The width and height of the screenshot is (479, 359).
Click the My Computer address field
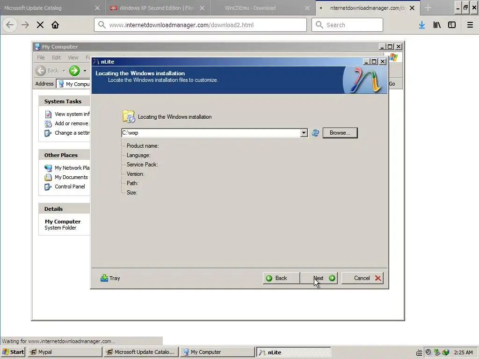coord(73,84)
